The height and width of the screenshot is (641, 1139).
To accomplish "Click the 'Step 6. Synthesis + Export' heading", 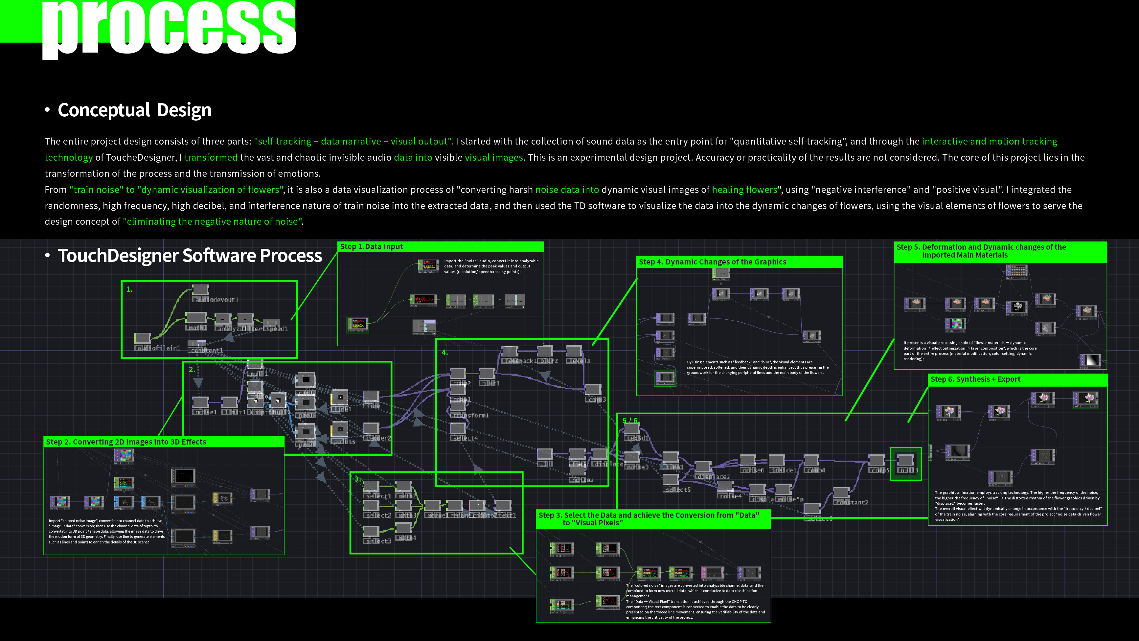I will (x=975, y=379).
